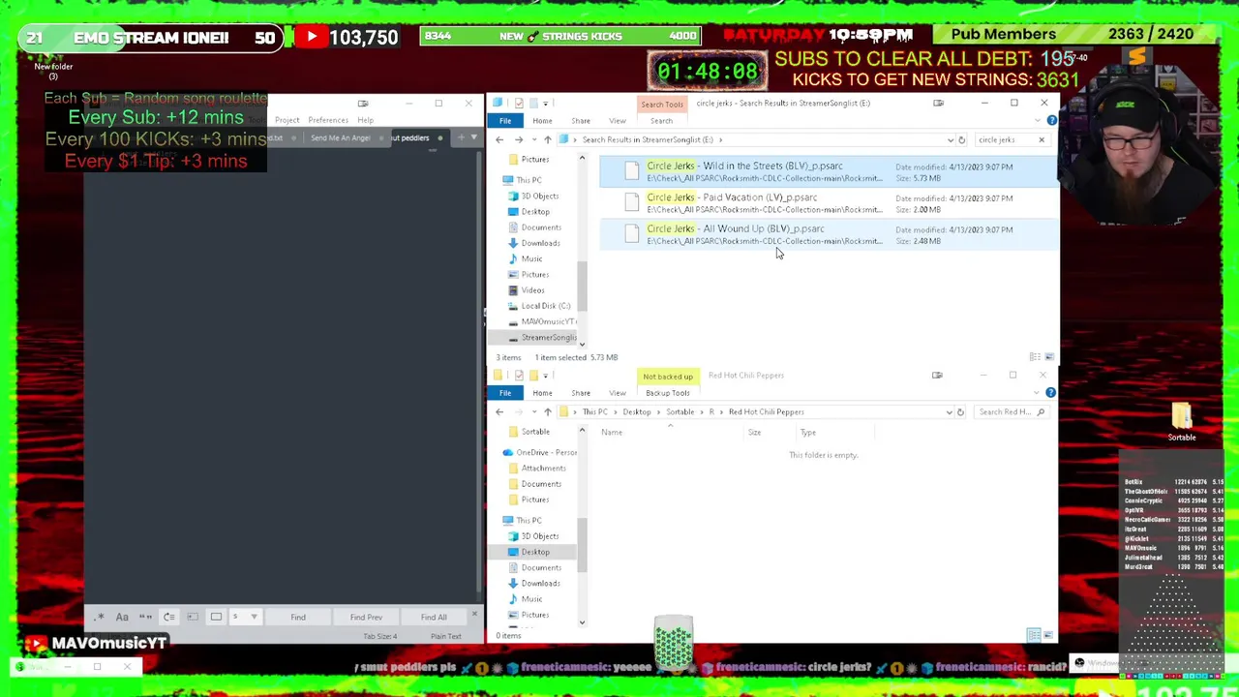Open Home ribbon tab in search results window
Viewport: 1239px width, 697px height.
(x=542, y=121)
